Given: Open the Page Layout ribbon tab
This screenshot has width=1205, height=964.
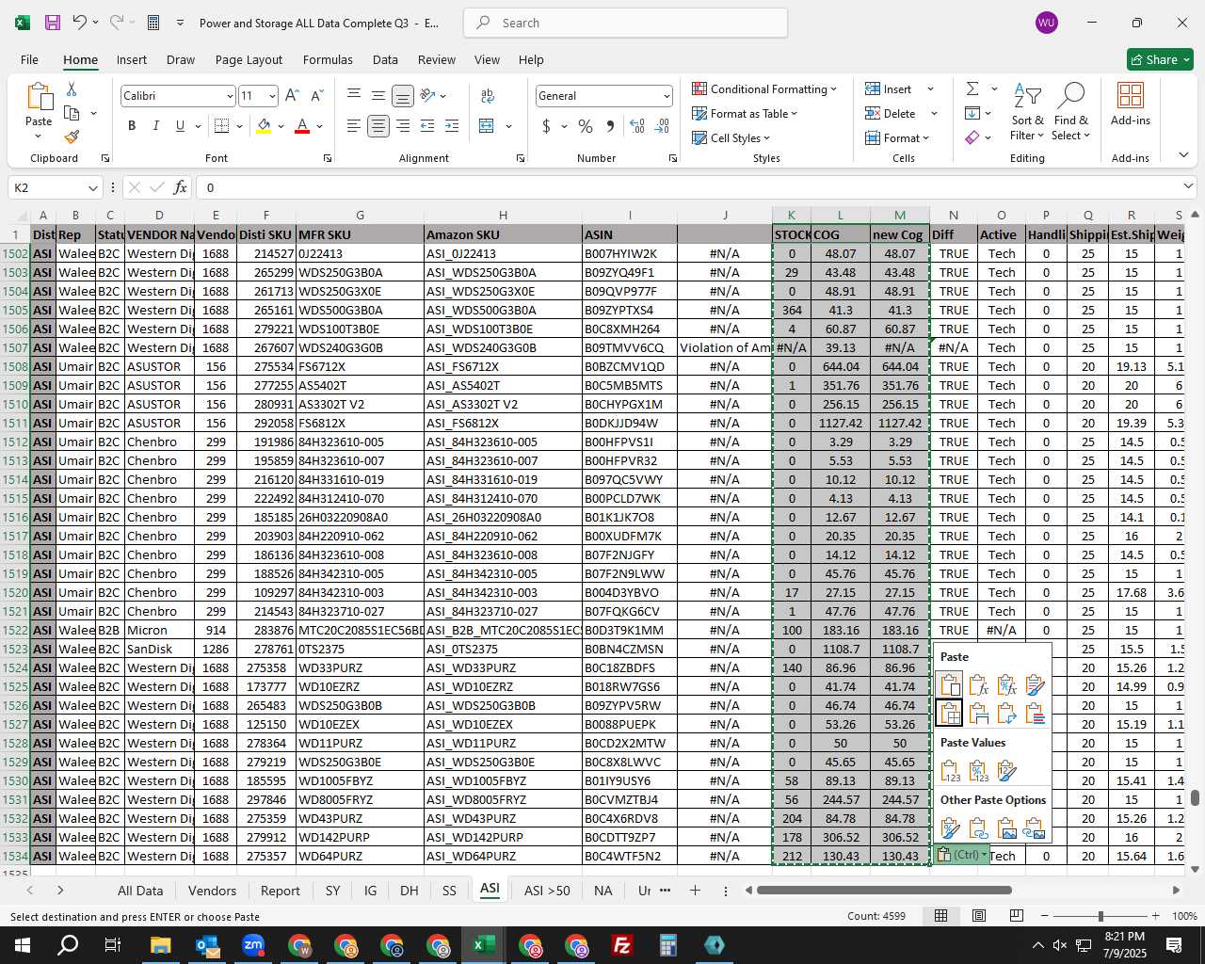Looking at the screenshot, I should click(x=249, y=59).
